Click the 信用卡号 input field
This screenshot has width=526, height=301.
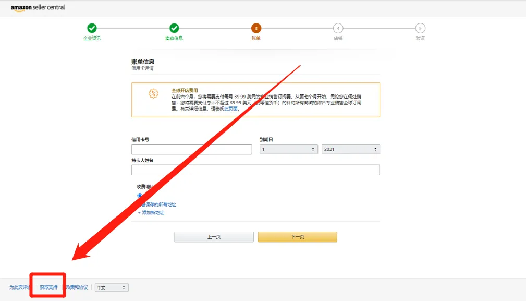pyautogui.click(x=191, y=149)
